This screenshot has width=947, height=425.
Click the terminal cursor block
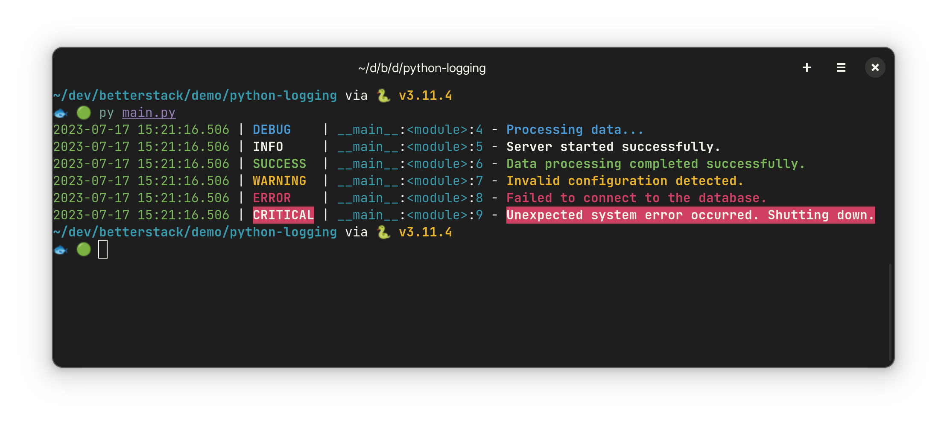(103, 249)
